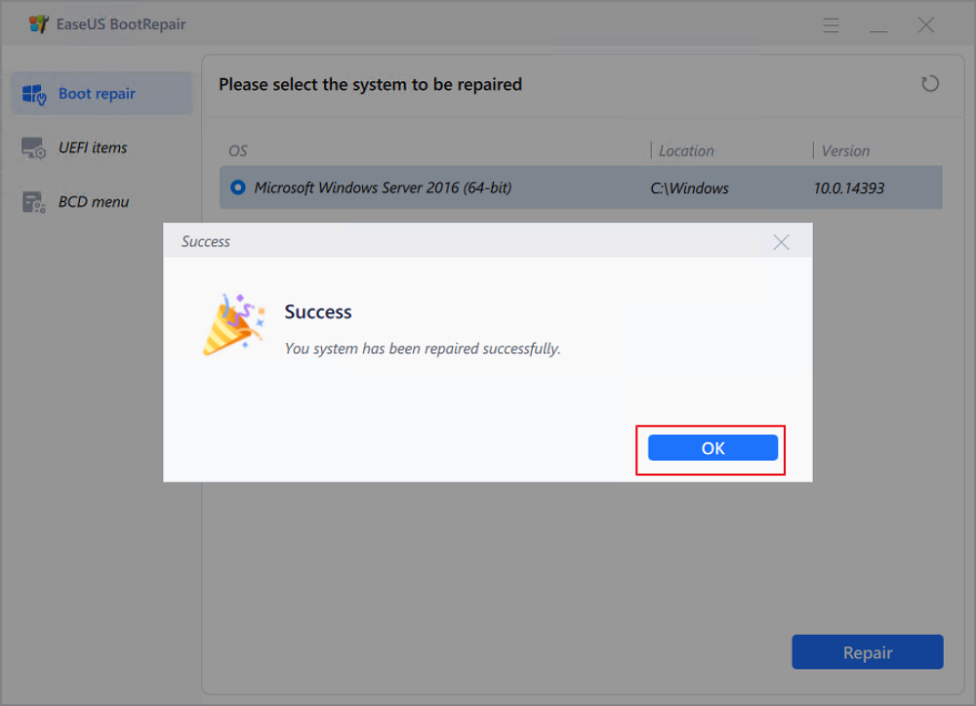Screen dimensions: 976x706
Task: Select the Windows Server 2016 radio button
Action: pyautogui.click(x=237, y=187)
